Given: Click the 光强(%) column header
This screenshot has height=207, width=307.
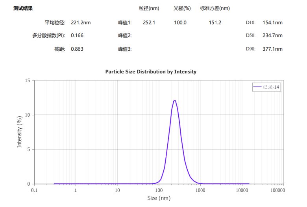Looking at the screenshot, I should [182, 8].
